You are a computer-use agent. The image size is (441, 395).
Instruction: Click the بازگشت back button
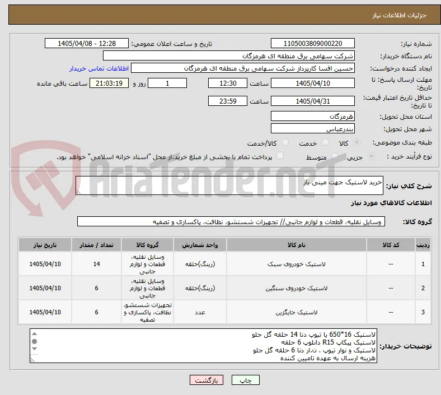point(207,380)
